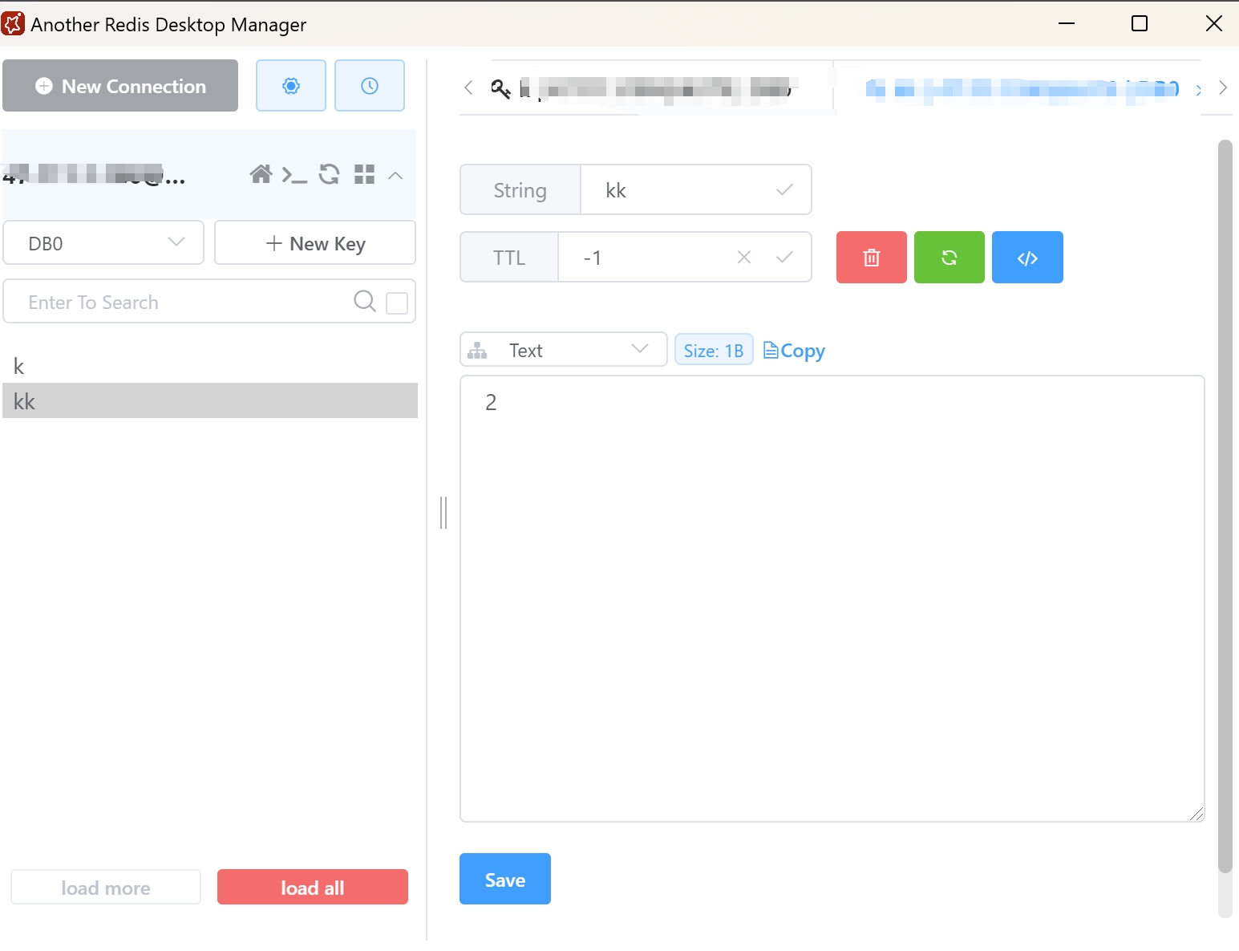This screenshot has width=1239, height=951.
Task: Select key 'kk' in the list
Action: (210, 401)
